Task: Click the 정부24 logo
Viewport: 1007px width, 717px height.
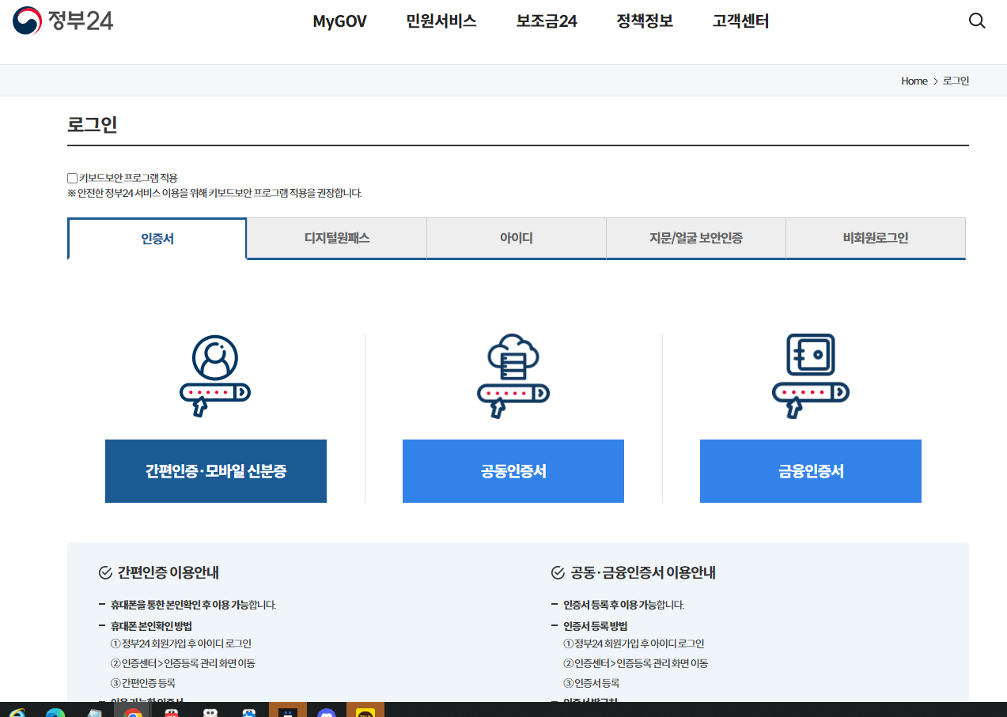Action: 63,21
